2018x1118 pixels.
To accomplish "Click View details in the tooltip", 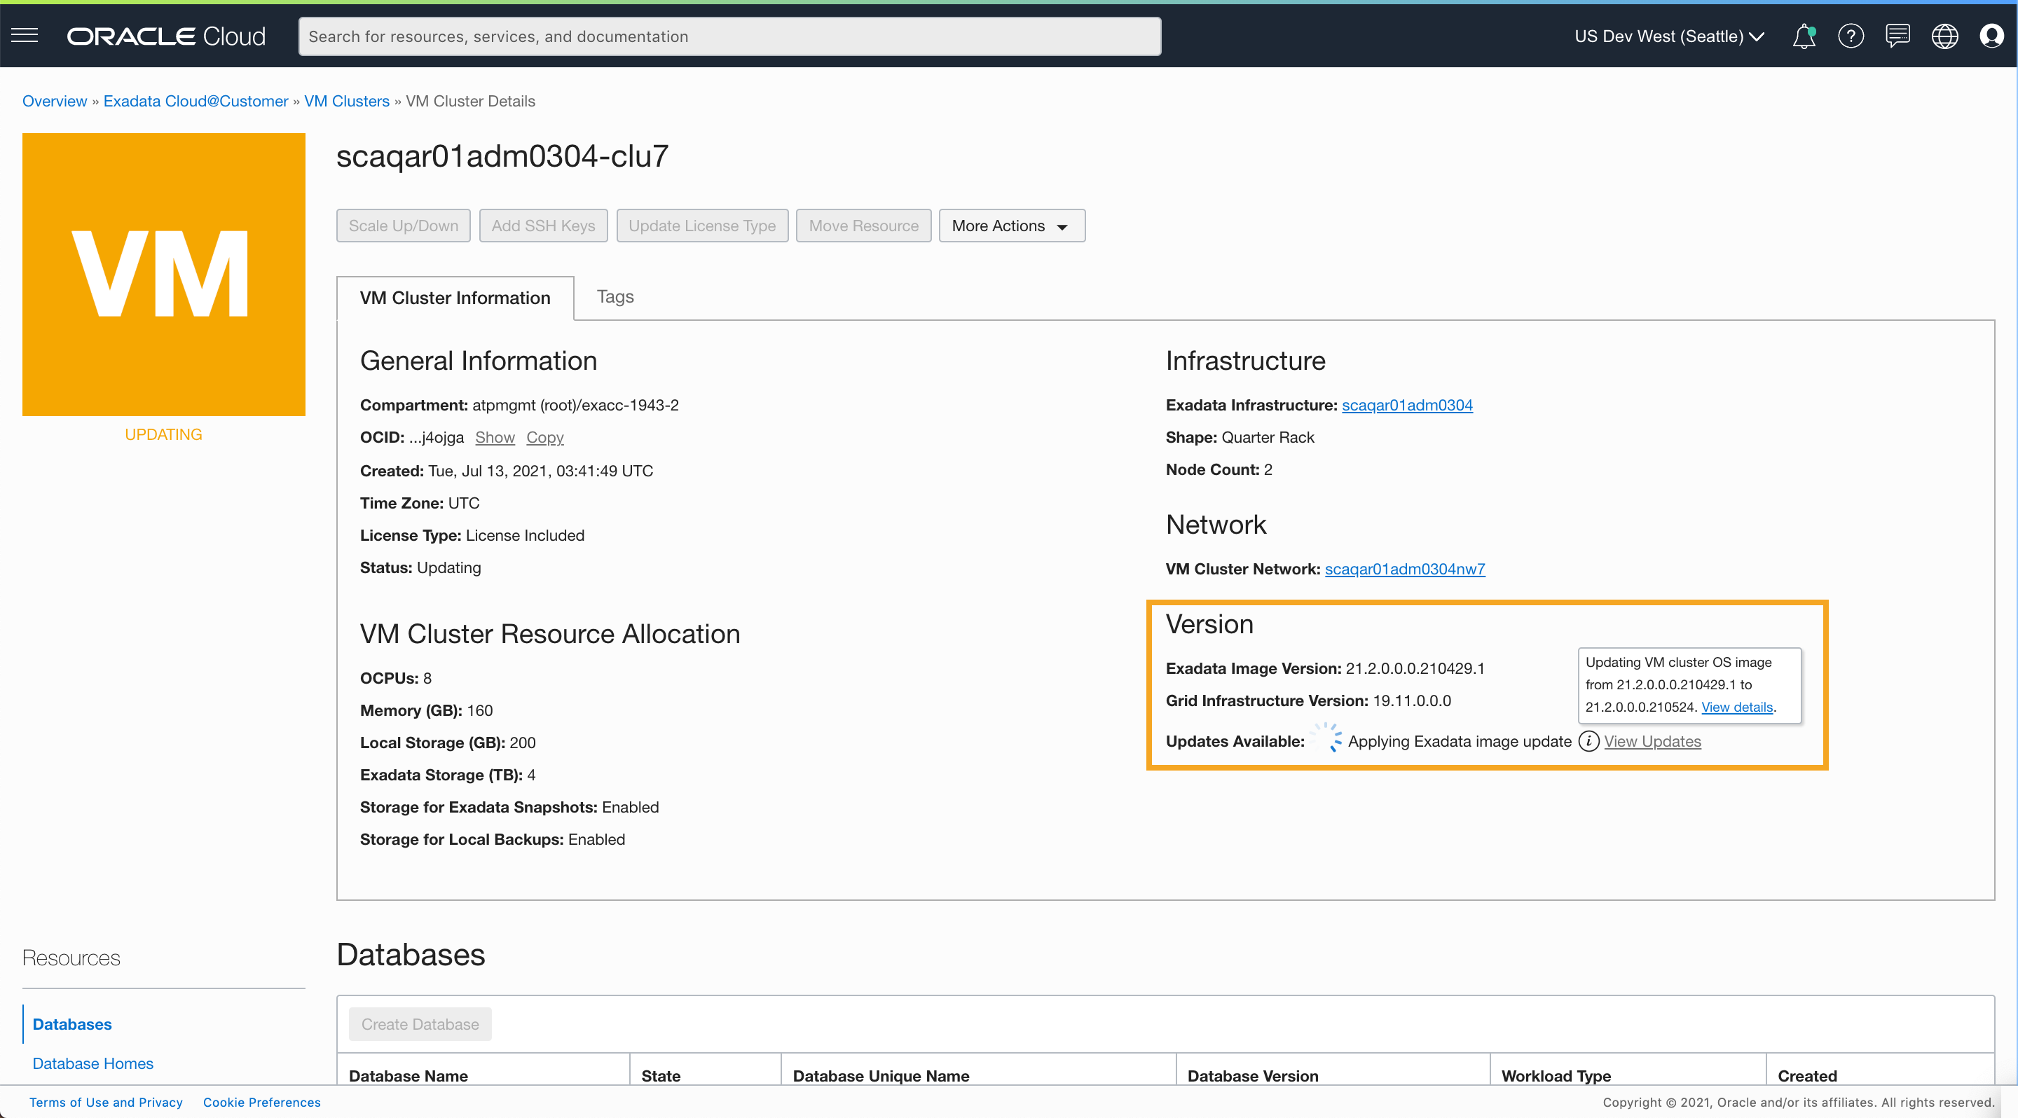I will tap(1736, 707).
